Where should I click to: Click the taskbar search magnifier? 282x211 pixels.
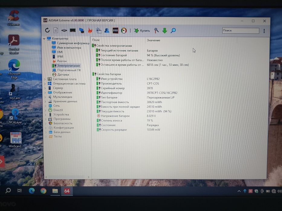tap(8, 191)
